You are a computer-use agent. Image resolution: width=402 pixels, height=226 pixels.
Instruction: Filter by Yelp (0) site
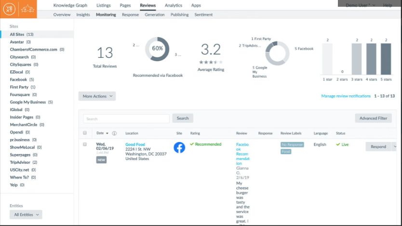point(17,185)
